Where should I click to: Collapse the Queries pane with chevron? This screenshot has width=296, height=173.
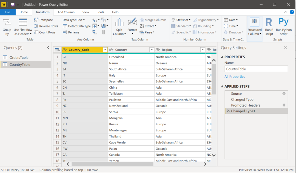click(x=48, y=48)
